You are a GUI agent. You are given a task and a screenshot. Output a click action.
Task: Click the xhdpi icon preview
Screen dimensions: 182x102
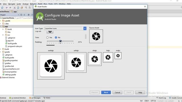95,59
